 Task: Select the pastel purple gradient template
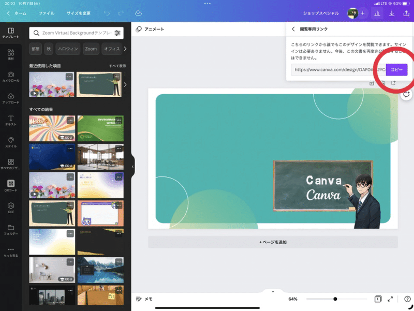click(100, 185)
